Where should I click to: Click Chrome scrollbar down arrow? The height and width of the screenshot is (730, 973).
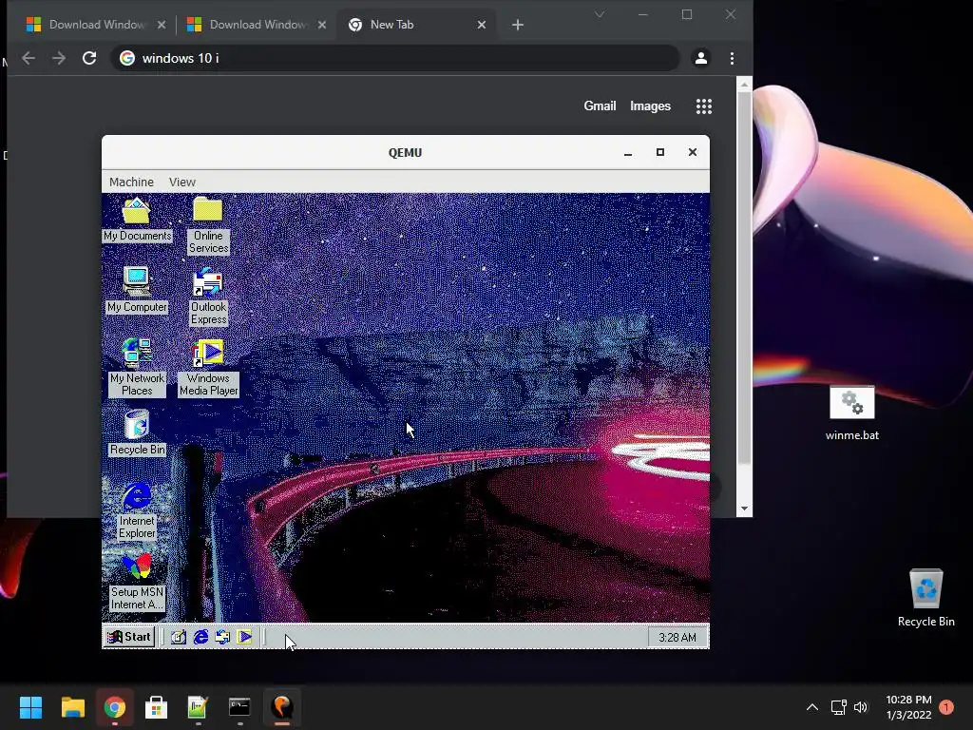(744, 509)
